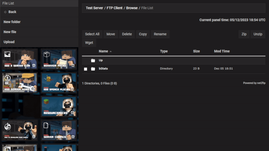This screenshot has height=151, width=269.
Task: Open Upload in the sidebar
Action: point(39,42)
